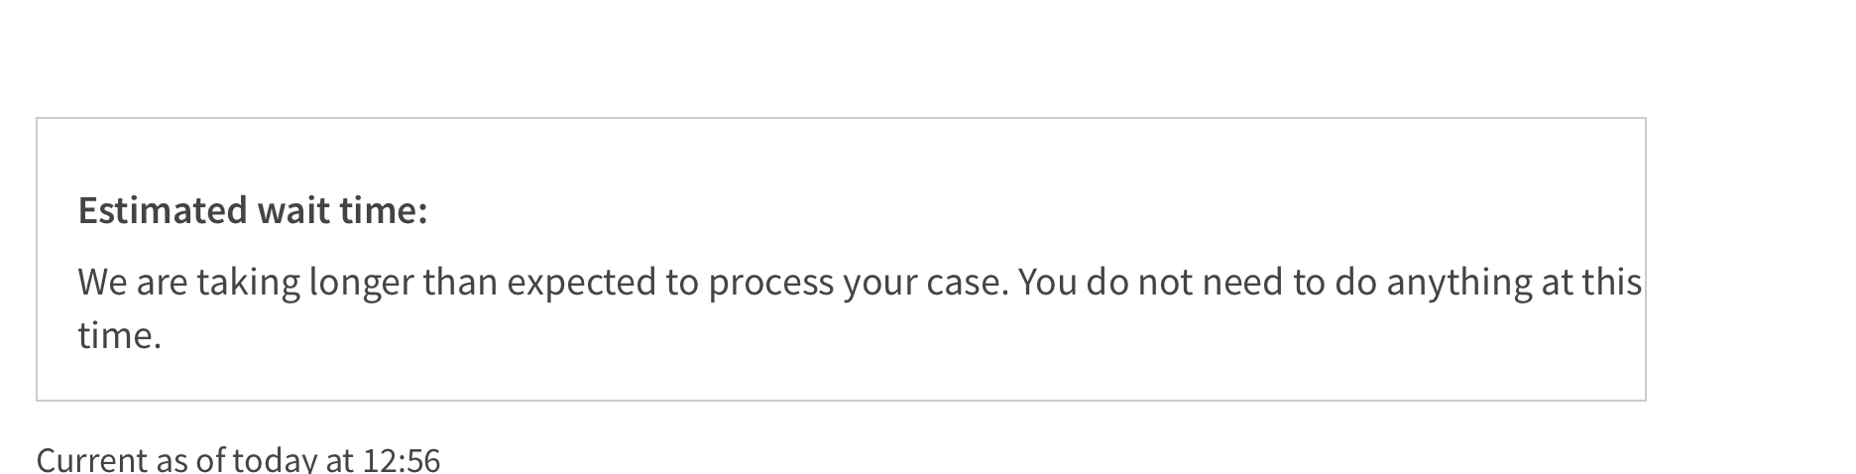Click the word 'Current' below the box
The width and height of the screenshot is (1856, 474).
click(x=90, y=459)
